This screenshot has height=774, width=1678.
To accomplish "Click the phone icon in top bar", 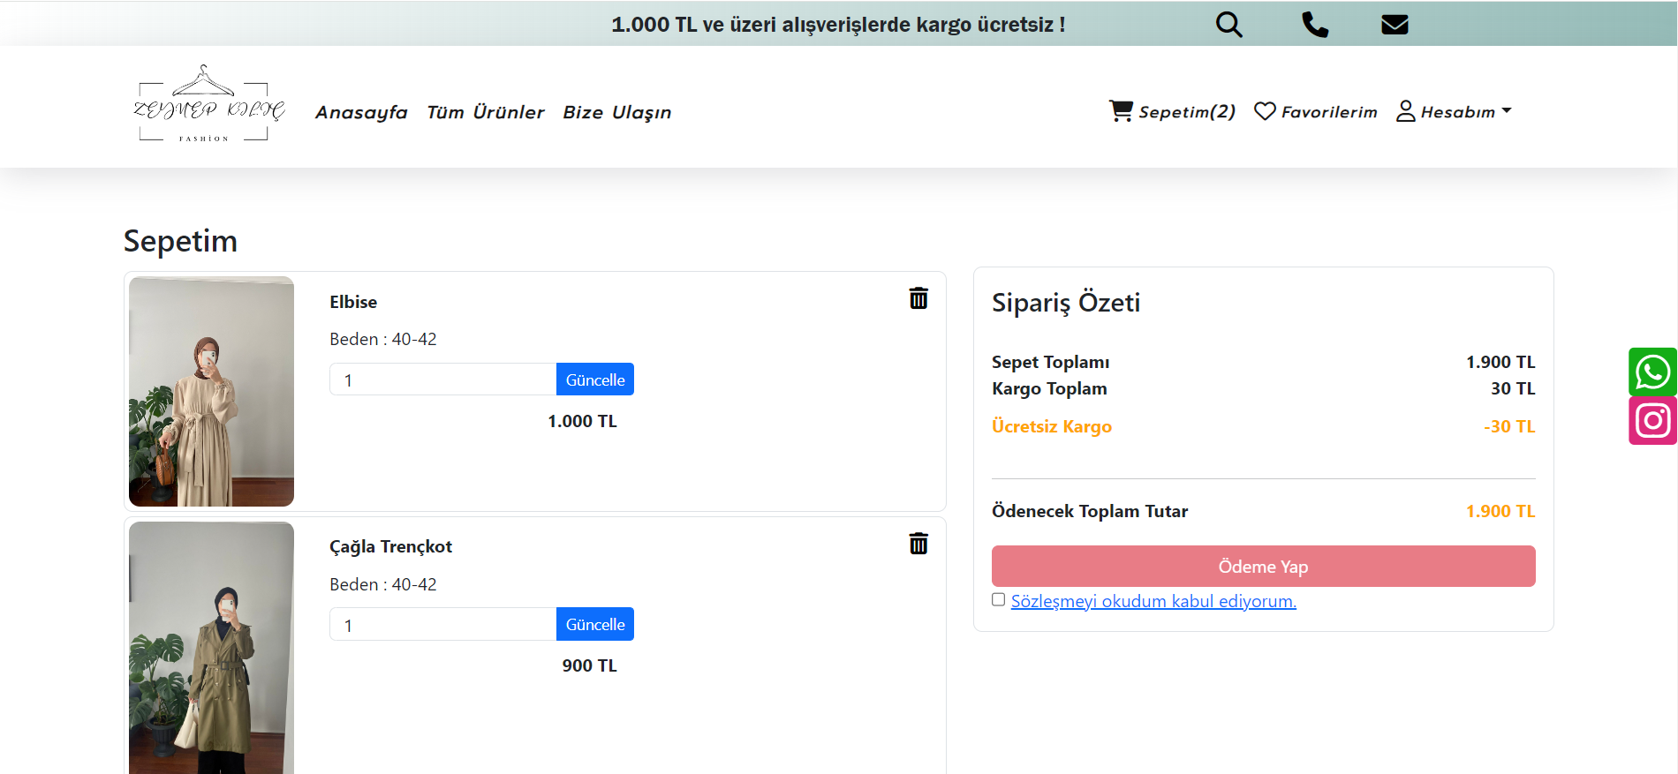I will coord(1314,25).
